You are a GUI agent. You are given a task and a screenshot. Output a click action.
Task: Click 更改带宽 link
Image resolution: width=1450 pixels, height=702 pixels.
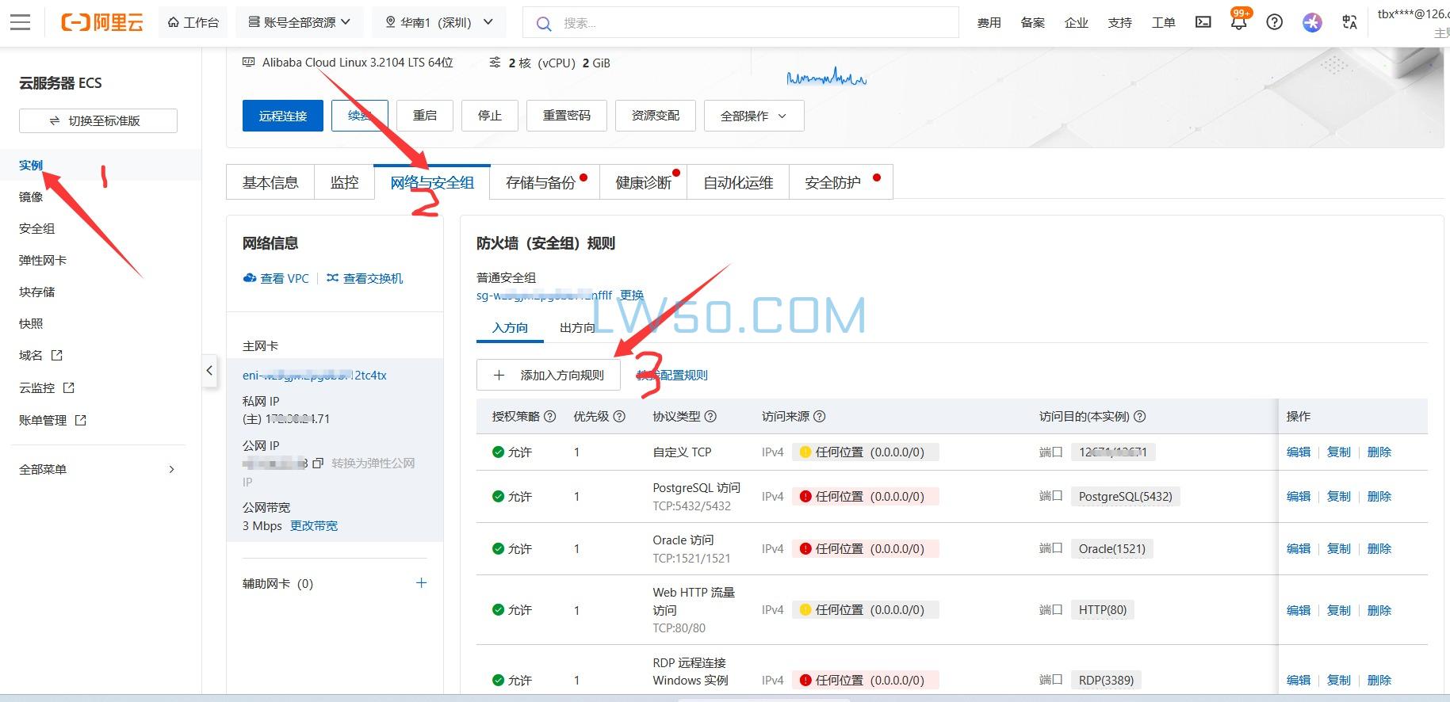coord(314,526)
